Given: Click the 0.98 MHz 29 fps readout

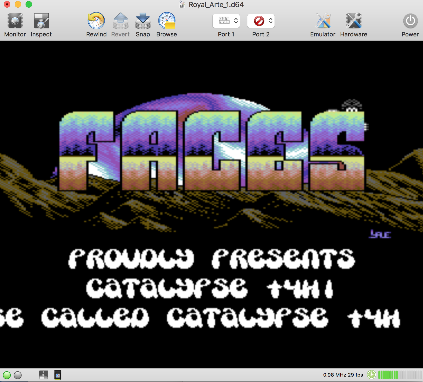Looking at the screenshot, I should coord(343,375).
